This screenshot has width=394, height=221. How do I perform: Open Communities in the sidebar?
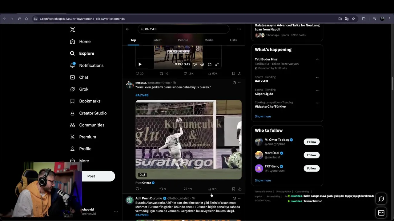click(x=87, y=125)
